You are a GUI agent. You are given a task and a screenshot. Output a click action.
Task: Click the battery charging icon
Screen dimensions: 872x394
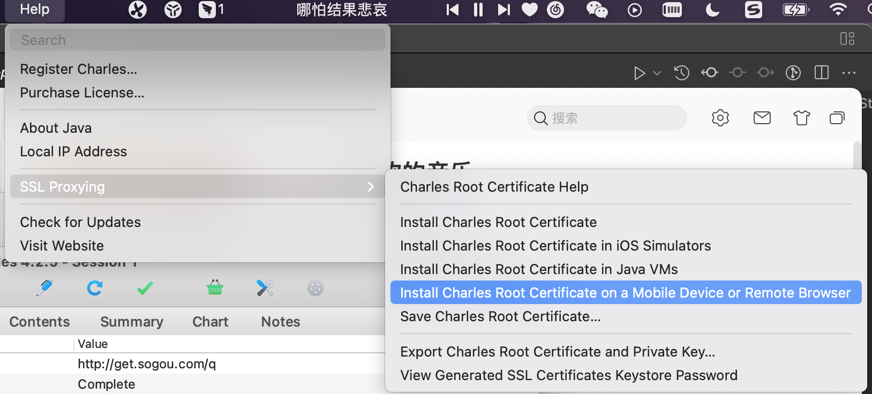click(x=796, y=10)
